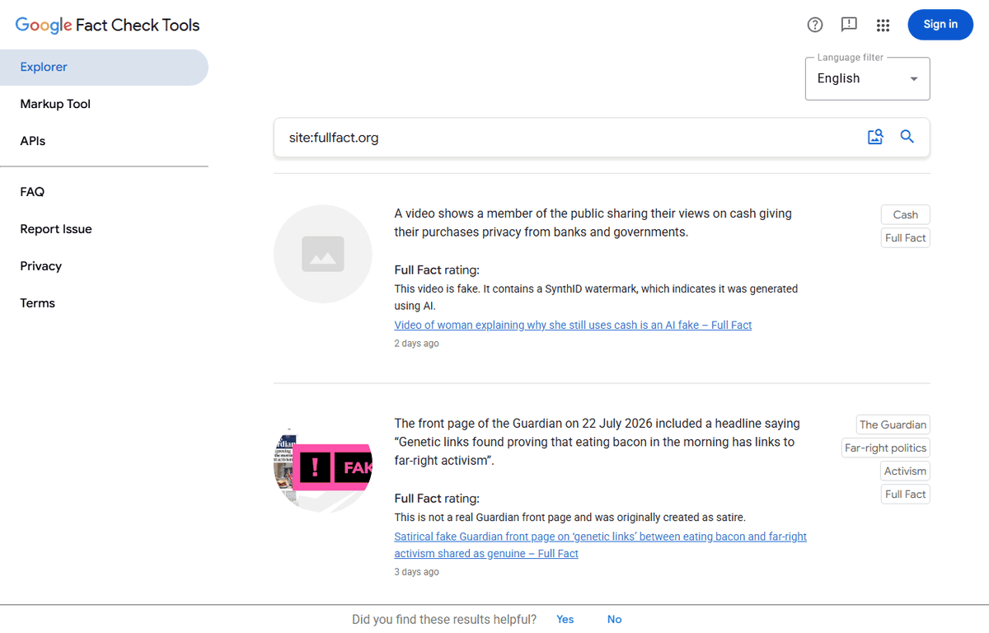This screenshot has height=633, width=989.
Task: Click the search by image icon
Action: click(875, 137)
